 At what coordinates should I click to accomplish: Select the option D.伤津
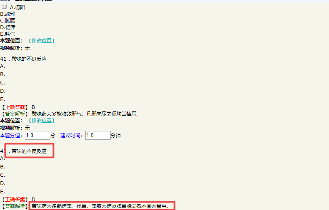7,27
